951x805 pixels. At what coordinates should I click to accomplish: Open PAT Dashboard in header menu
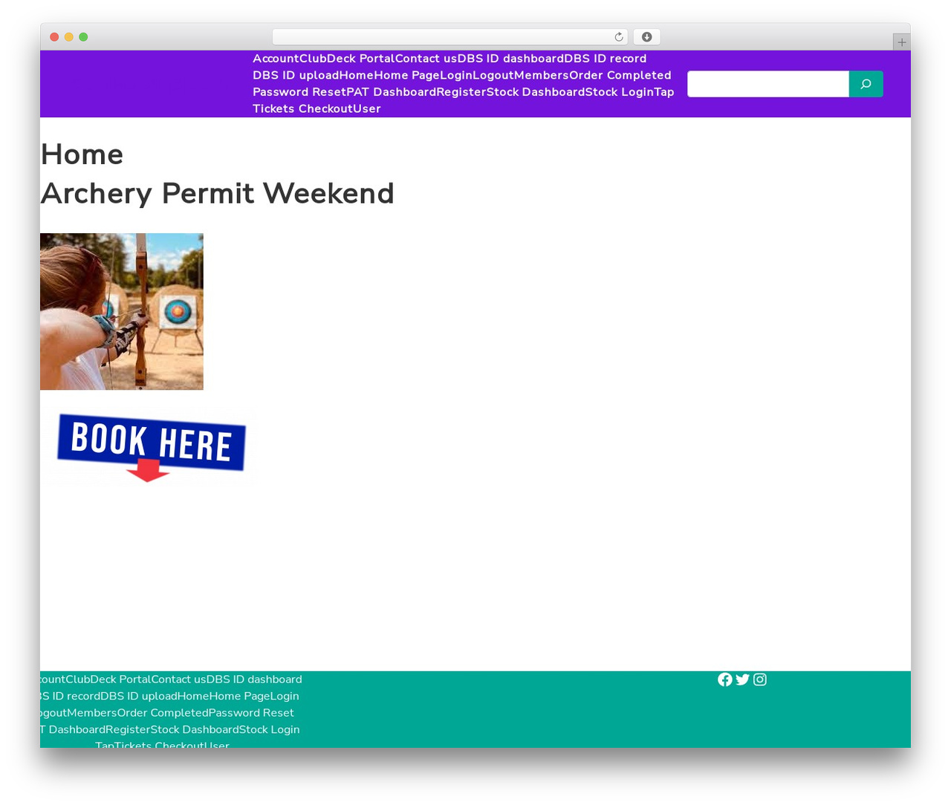(x=391, y=92)
